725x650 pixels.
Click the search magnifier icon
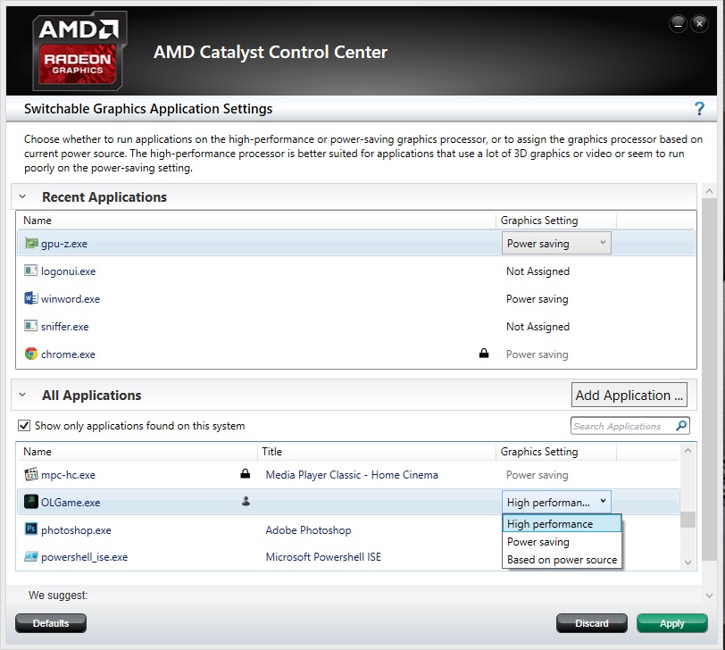click(681, 425)
